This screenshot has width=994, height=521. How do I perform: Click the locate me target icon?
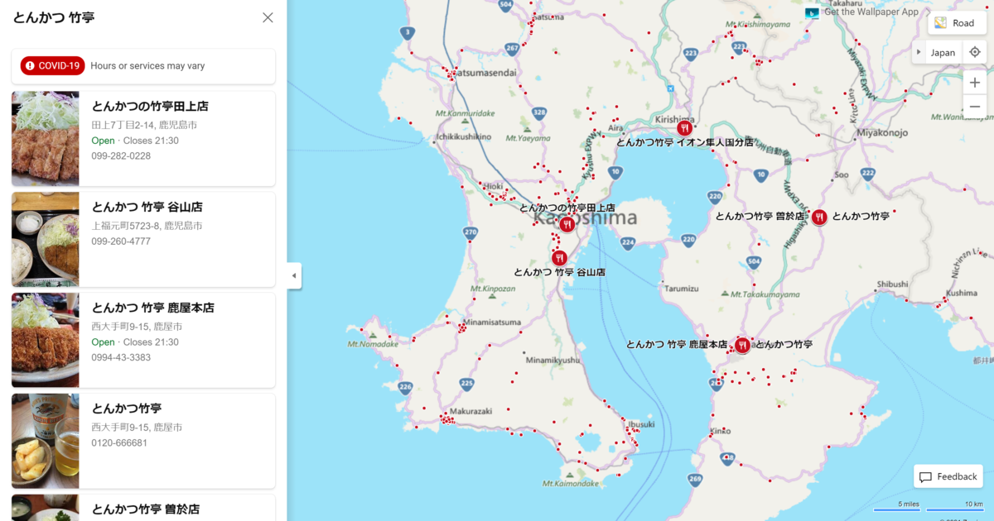tap(974, 52)
